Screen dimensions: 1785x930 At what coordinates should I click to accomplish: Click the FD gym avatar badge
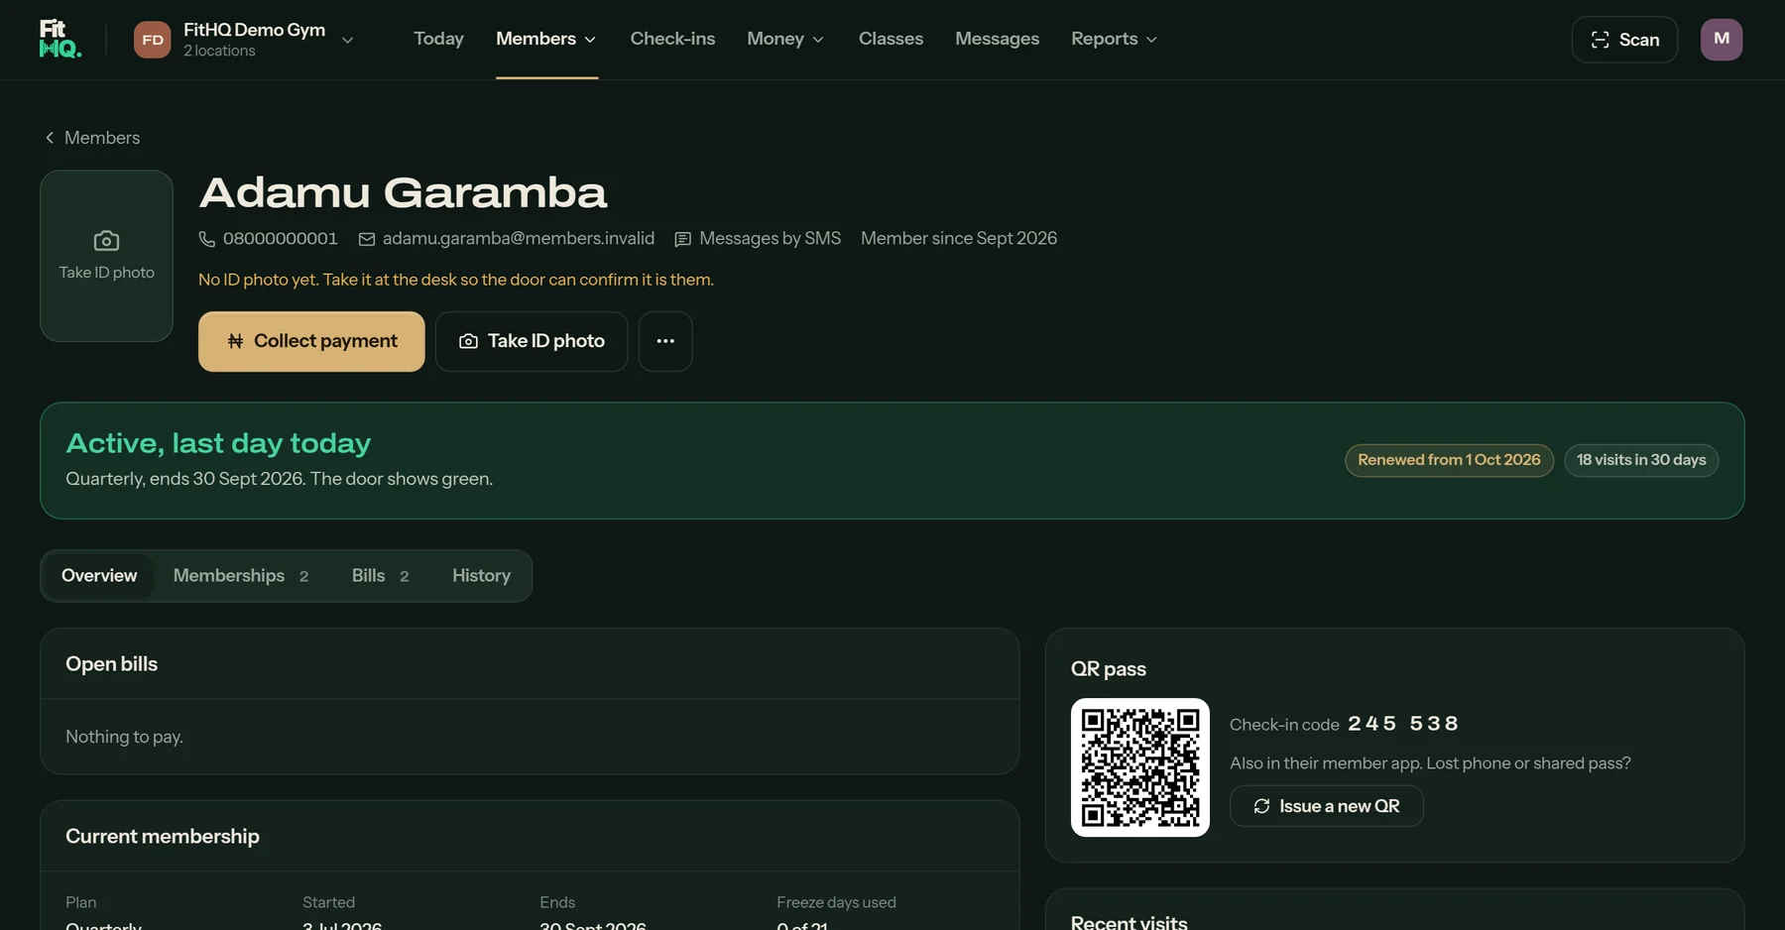153,40
